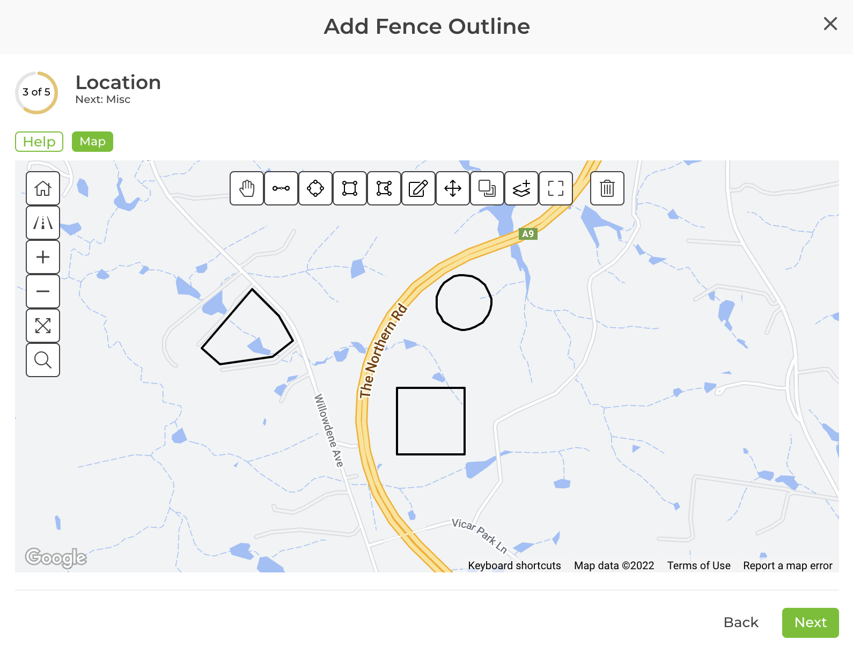Zoom in on the map
This screenshot has width=853, height=662.
(43, 257)
